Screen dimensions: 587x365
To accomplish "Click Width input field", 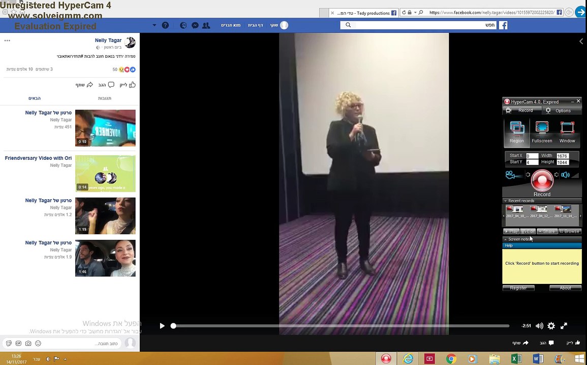I will point(562,156).
